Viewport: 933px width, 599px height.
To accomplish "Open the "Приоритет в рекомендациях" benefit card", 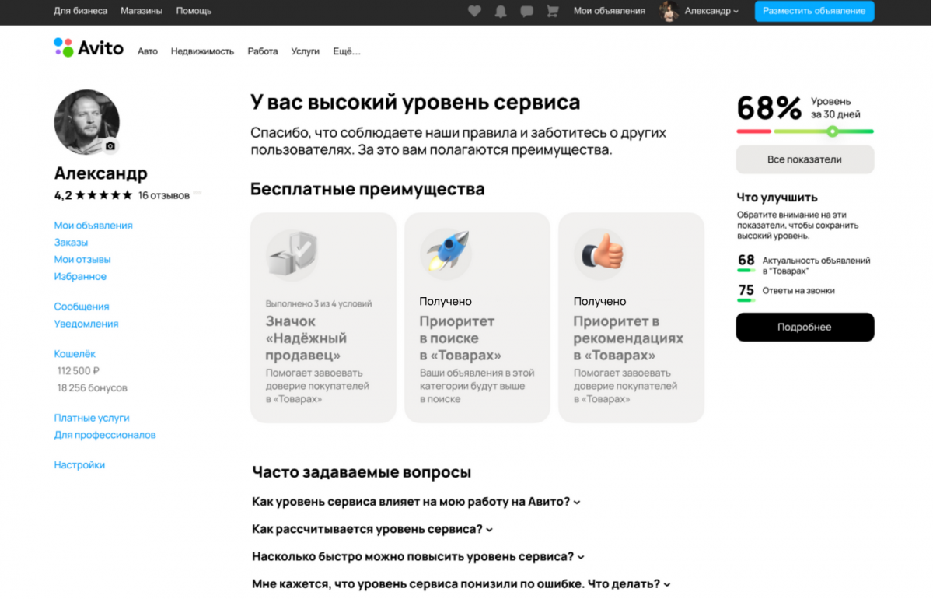I will (631, 338).
